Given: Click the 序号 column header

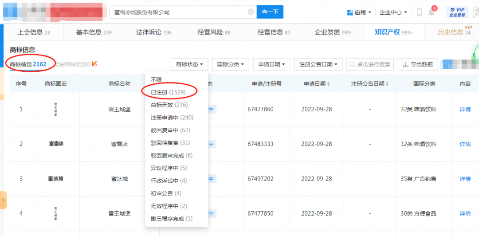Looking at the screenshot, I should 21,84.
